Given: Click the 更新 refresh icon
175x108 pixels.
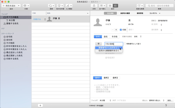Looking at the screenshot, I should point(51,5).
